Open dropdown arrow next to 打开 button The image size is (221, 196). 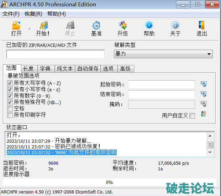coord(30,28)
